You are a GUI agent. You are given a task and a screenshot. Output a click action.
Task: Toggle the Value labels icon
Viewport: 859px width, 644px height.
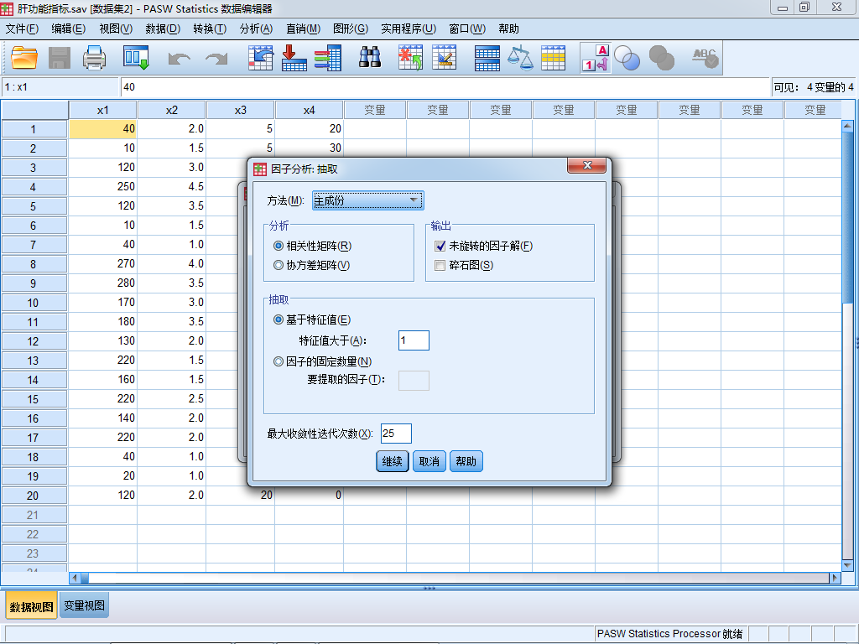tap(596, 58)
